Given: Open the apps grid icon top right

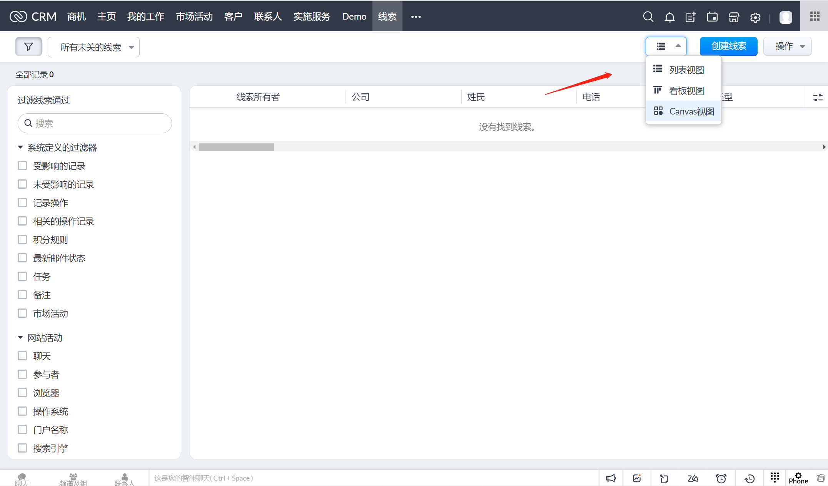Looking at the screenshot, I should [815, 16].
